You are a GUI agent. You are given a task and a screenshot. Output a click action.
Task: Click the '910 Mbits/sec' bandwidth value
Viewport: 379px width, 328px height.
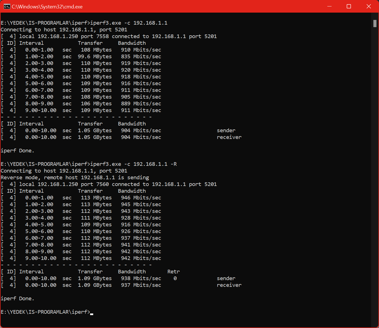(x=141, y=50)
